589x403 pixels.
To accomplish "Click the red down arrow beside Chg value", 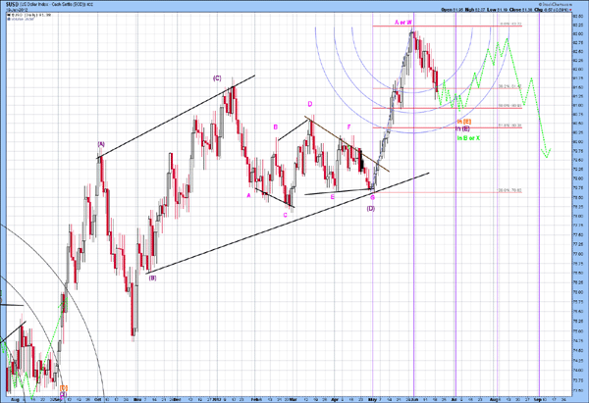I will pyautogui.click(x=570, y=10).
